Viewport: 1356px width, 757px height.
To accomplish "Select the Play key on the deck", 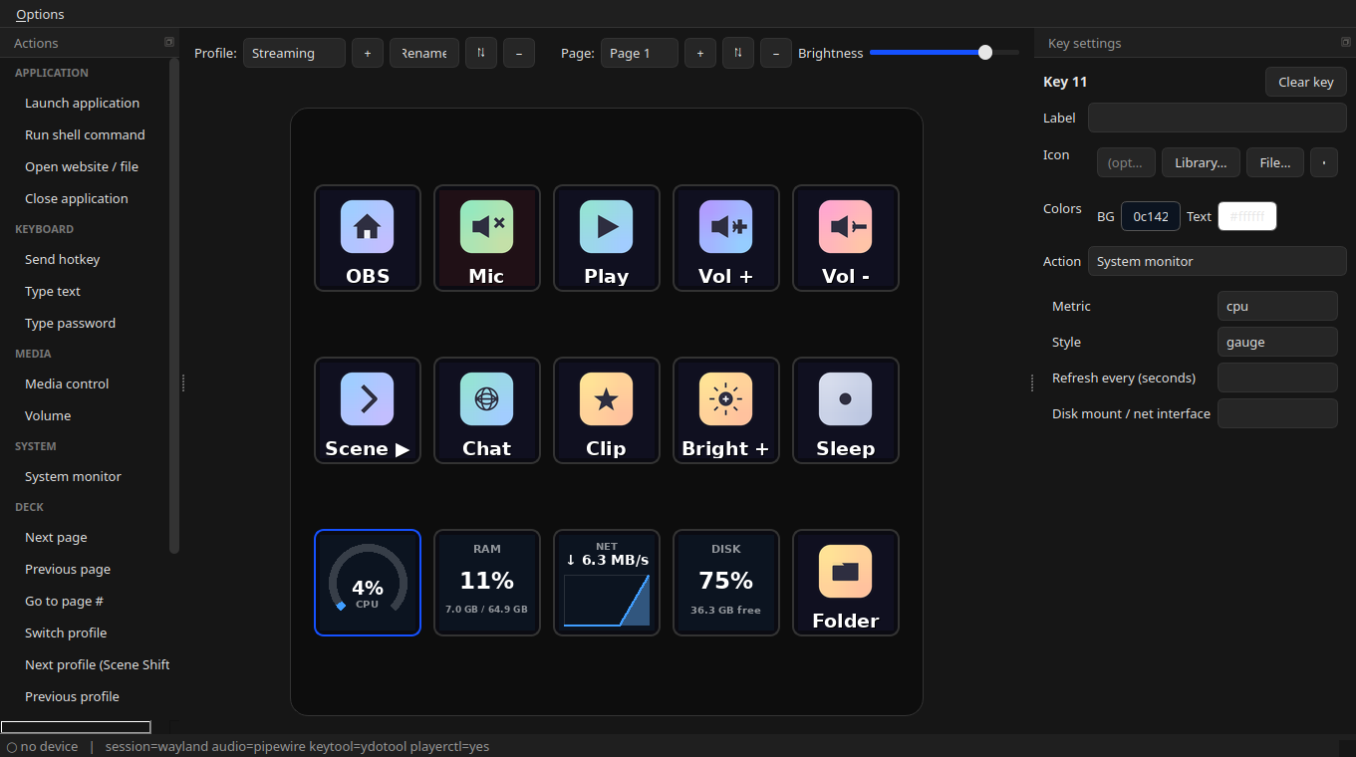I will pyautogui.click(x=607, y=238).
